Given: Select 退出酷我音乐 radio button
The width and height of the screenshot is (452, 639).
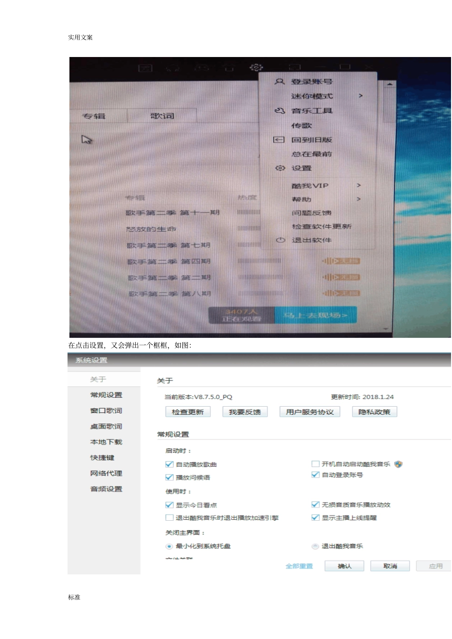Looking at the screenshot, I should (315, 546).
